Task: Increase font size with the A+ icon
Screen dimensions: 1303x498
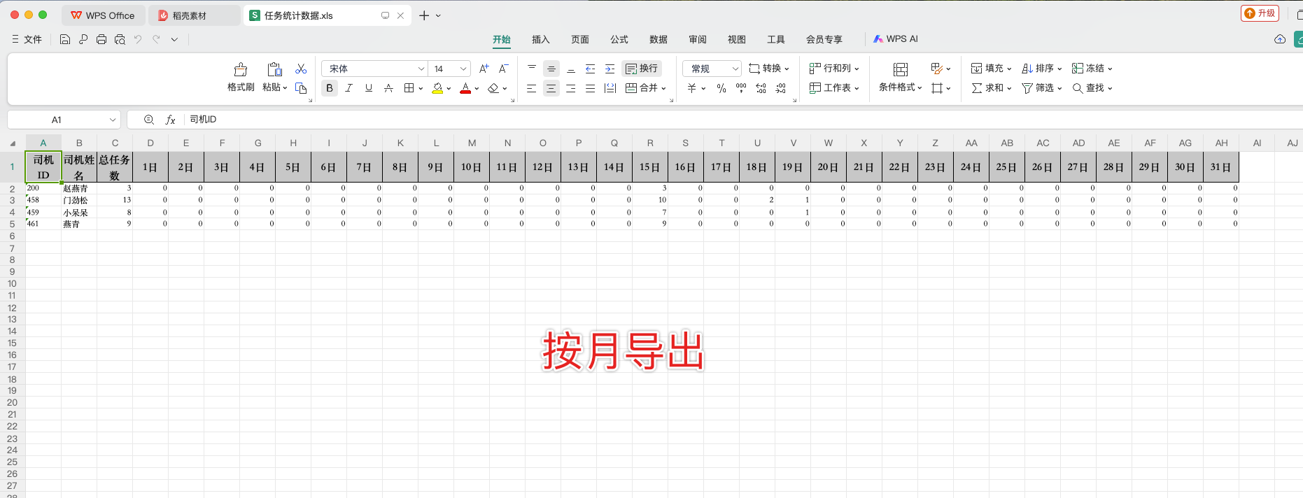Action: pyautogui.click(x=484, y=69)
